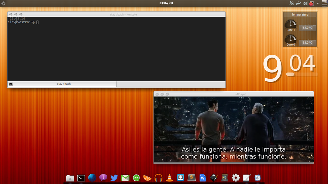Launch the notepad-and-pencil text editor

tap(247, 178)
